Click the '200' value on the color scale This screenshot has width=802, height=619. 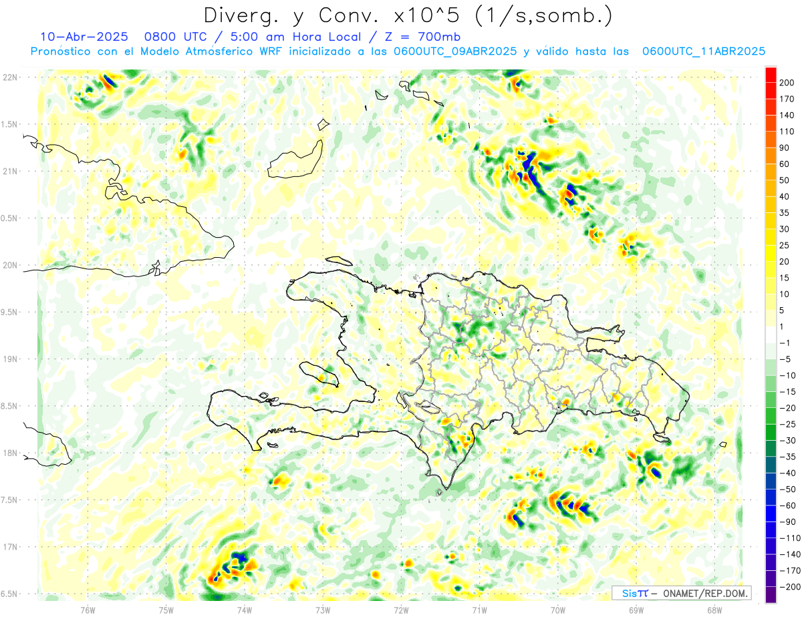pyautogui.click(x=786, y=83)
